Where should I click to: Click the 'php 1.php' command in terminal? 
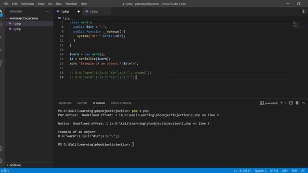(140, 111)
